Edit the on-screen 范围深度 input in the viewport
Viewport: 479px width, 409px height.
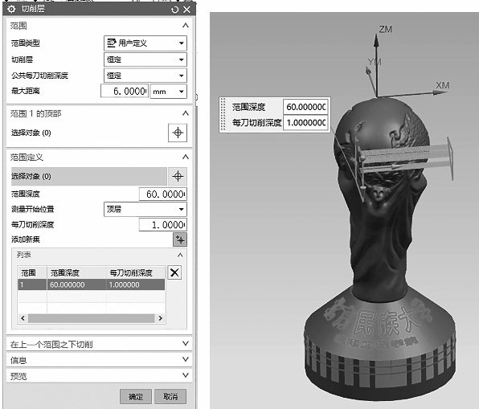(x=305, y=107)
